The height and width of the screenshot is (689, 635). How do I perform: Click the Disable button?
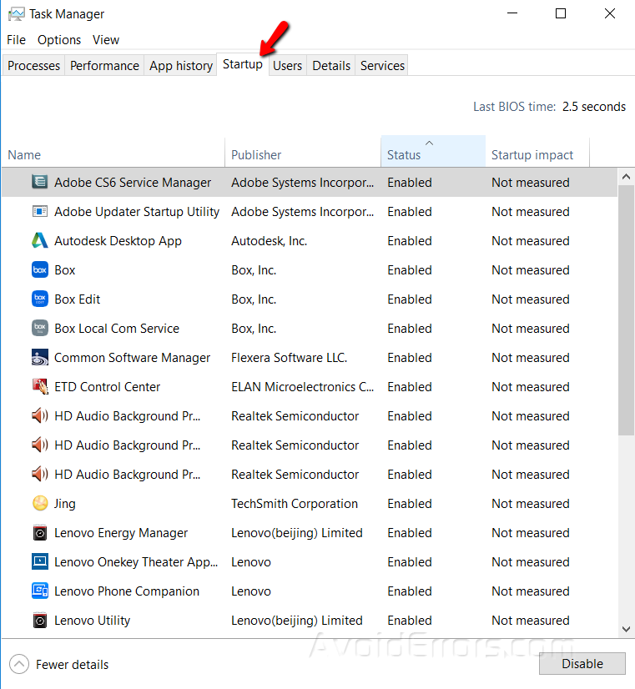tap(582, 663)
